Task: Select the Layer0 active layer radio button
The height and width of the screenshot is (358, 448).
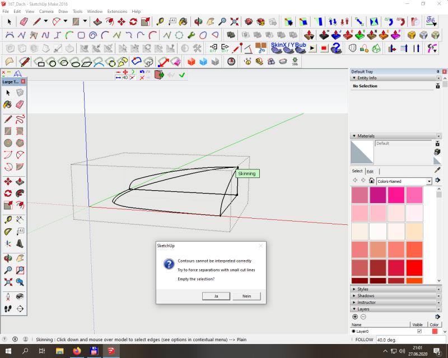Action: coord(354,331)
